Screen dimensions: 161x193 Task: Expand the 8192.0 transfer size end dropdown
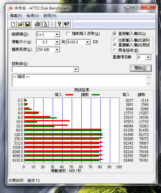tap(87, 42)
